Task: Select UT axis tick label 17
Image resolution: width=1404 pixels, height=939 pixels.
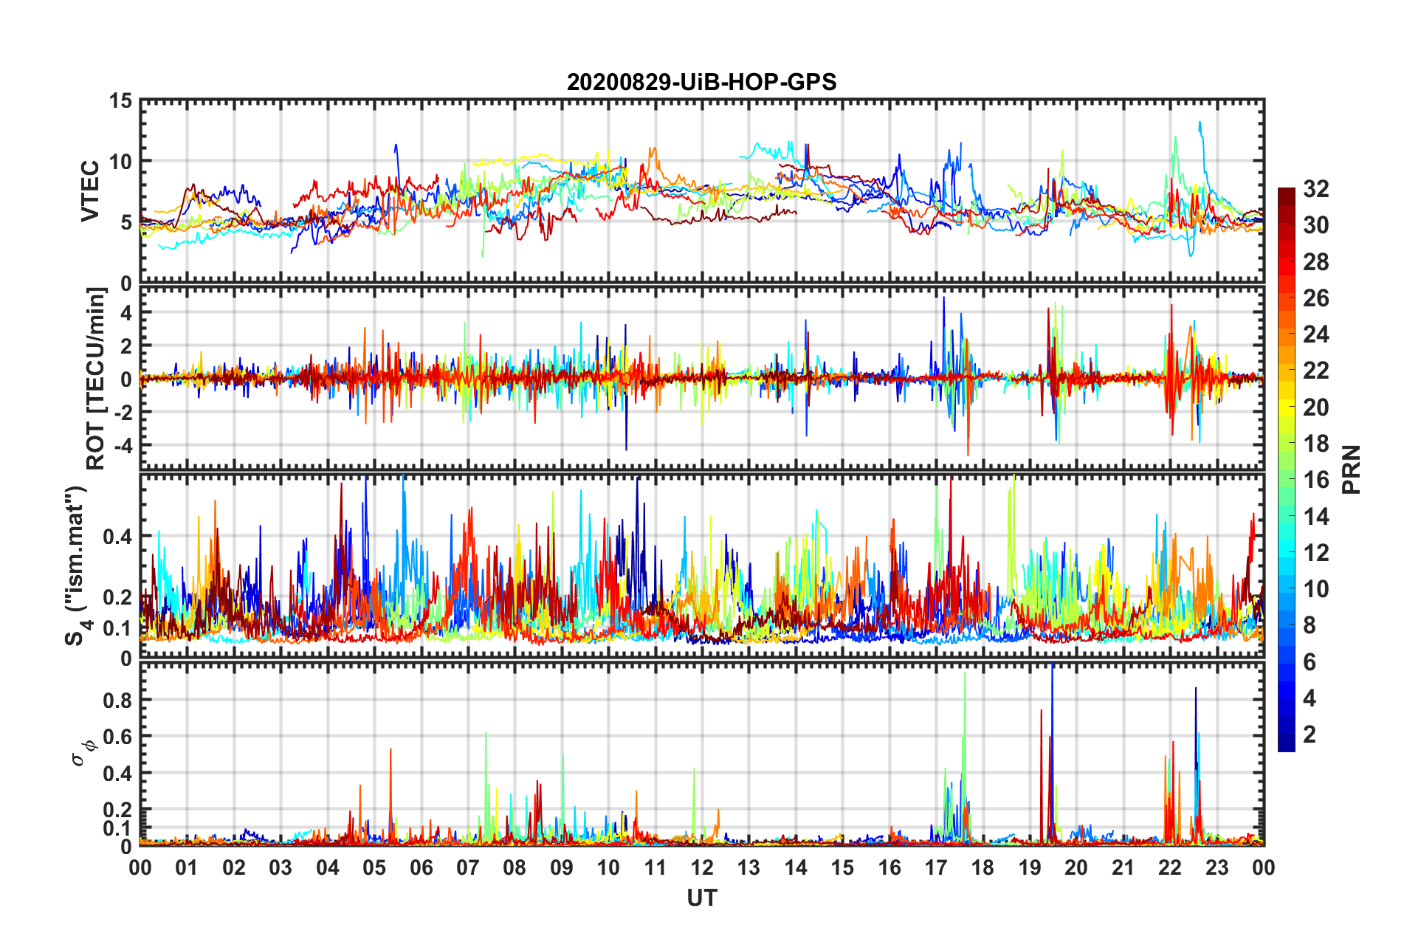Action: (x=936, y=867)
